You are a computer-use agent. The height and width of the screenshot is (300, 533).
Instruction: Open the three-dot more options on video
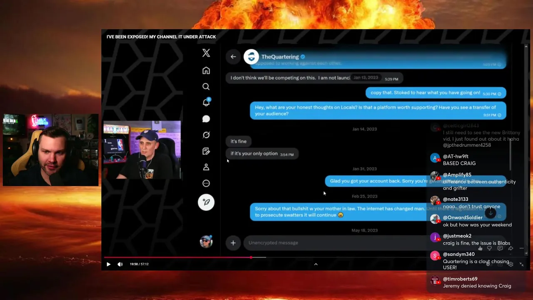coord(521,248)
